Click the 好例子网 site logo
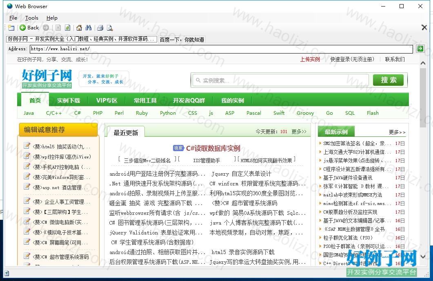Image resolution: width=433 pixels, height=281 pixels. click(47, 79)
